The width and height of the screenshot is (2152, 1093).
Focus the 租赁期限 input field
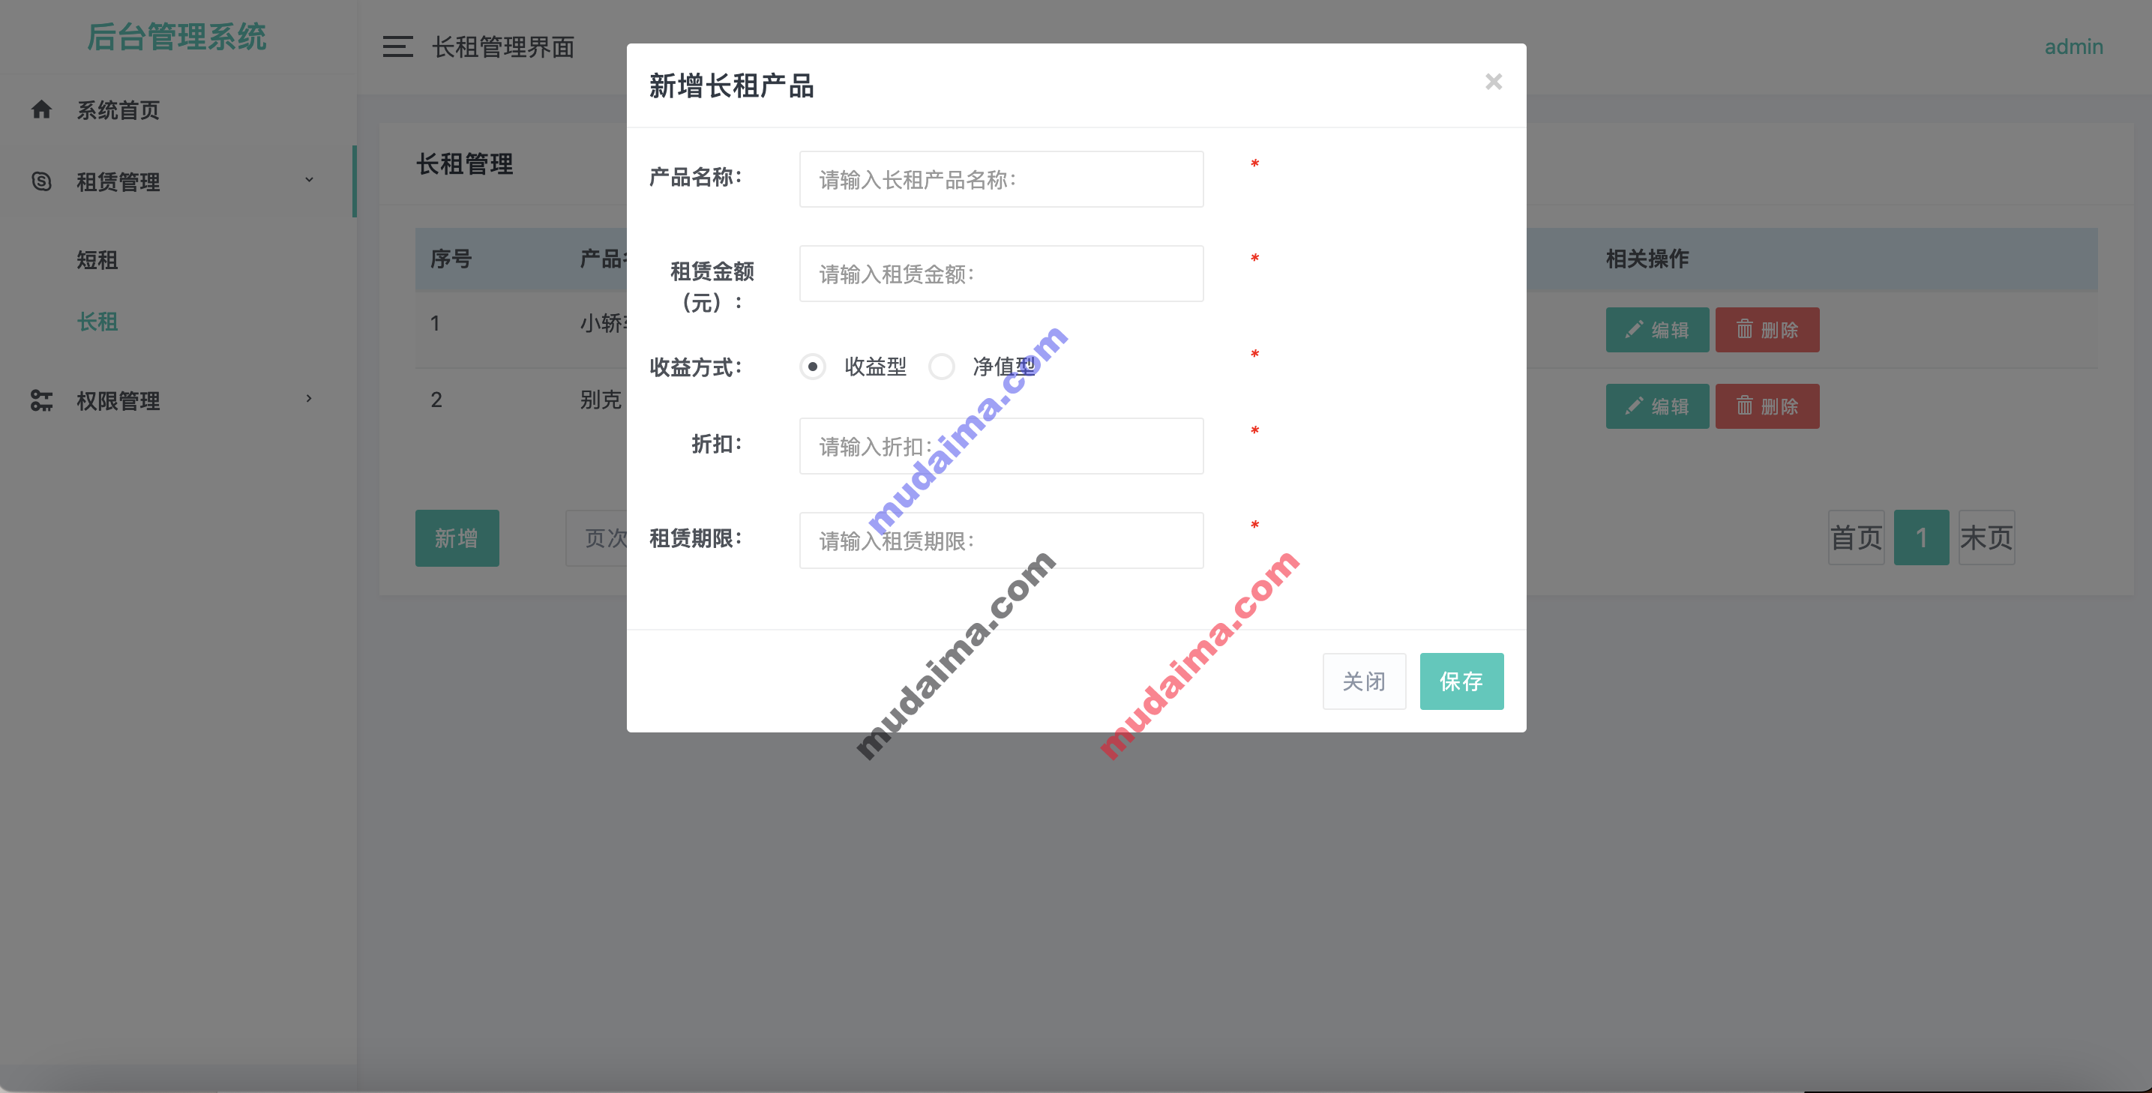coord(1001,541)
